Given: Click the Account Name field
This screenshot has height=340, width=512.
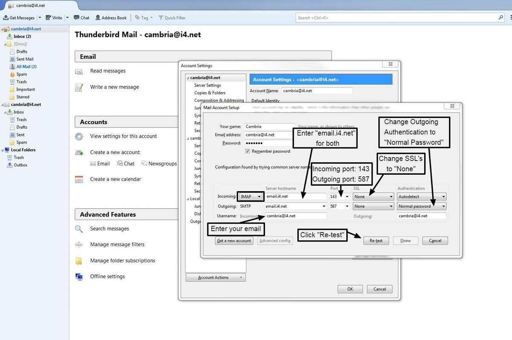Looking at the screenshot, I should pyautogui.click(x=317, y=91).
